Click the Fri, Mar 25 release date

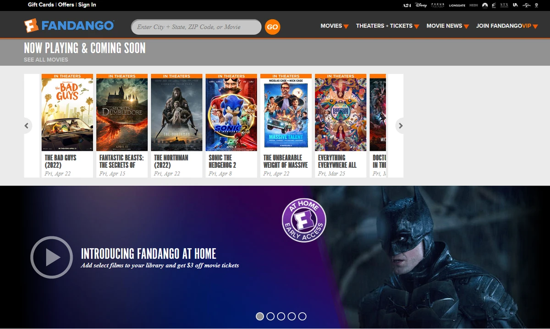tap(331, 174)
